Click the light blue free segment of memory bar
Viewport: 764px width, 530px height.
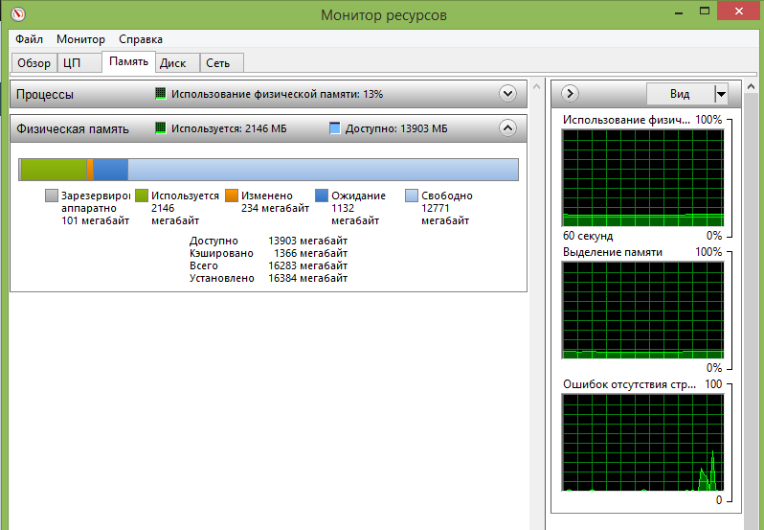[323, 170]
